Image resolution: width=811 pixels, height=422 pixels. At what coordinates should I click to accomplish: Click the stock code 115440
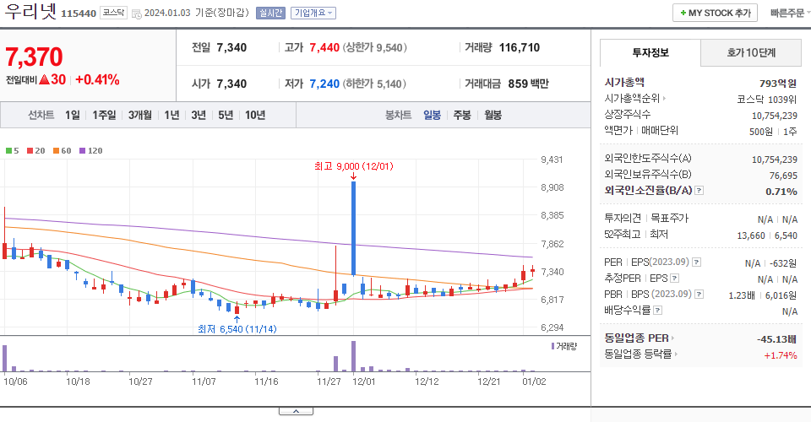(79, 14)
